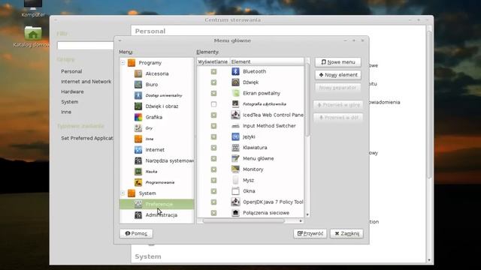The height and width of the screenshot is (270, 481).
Task: Click the Gry category icon
Action: tap(138, 128)
